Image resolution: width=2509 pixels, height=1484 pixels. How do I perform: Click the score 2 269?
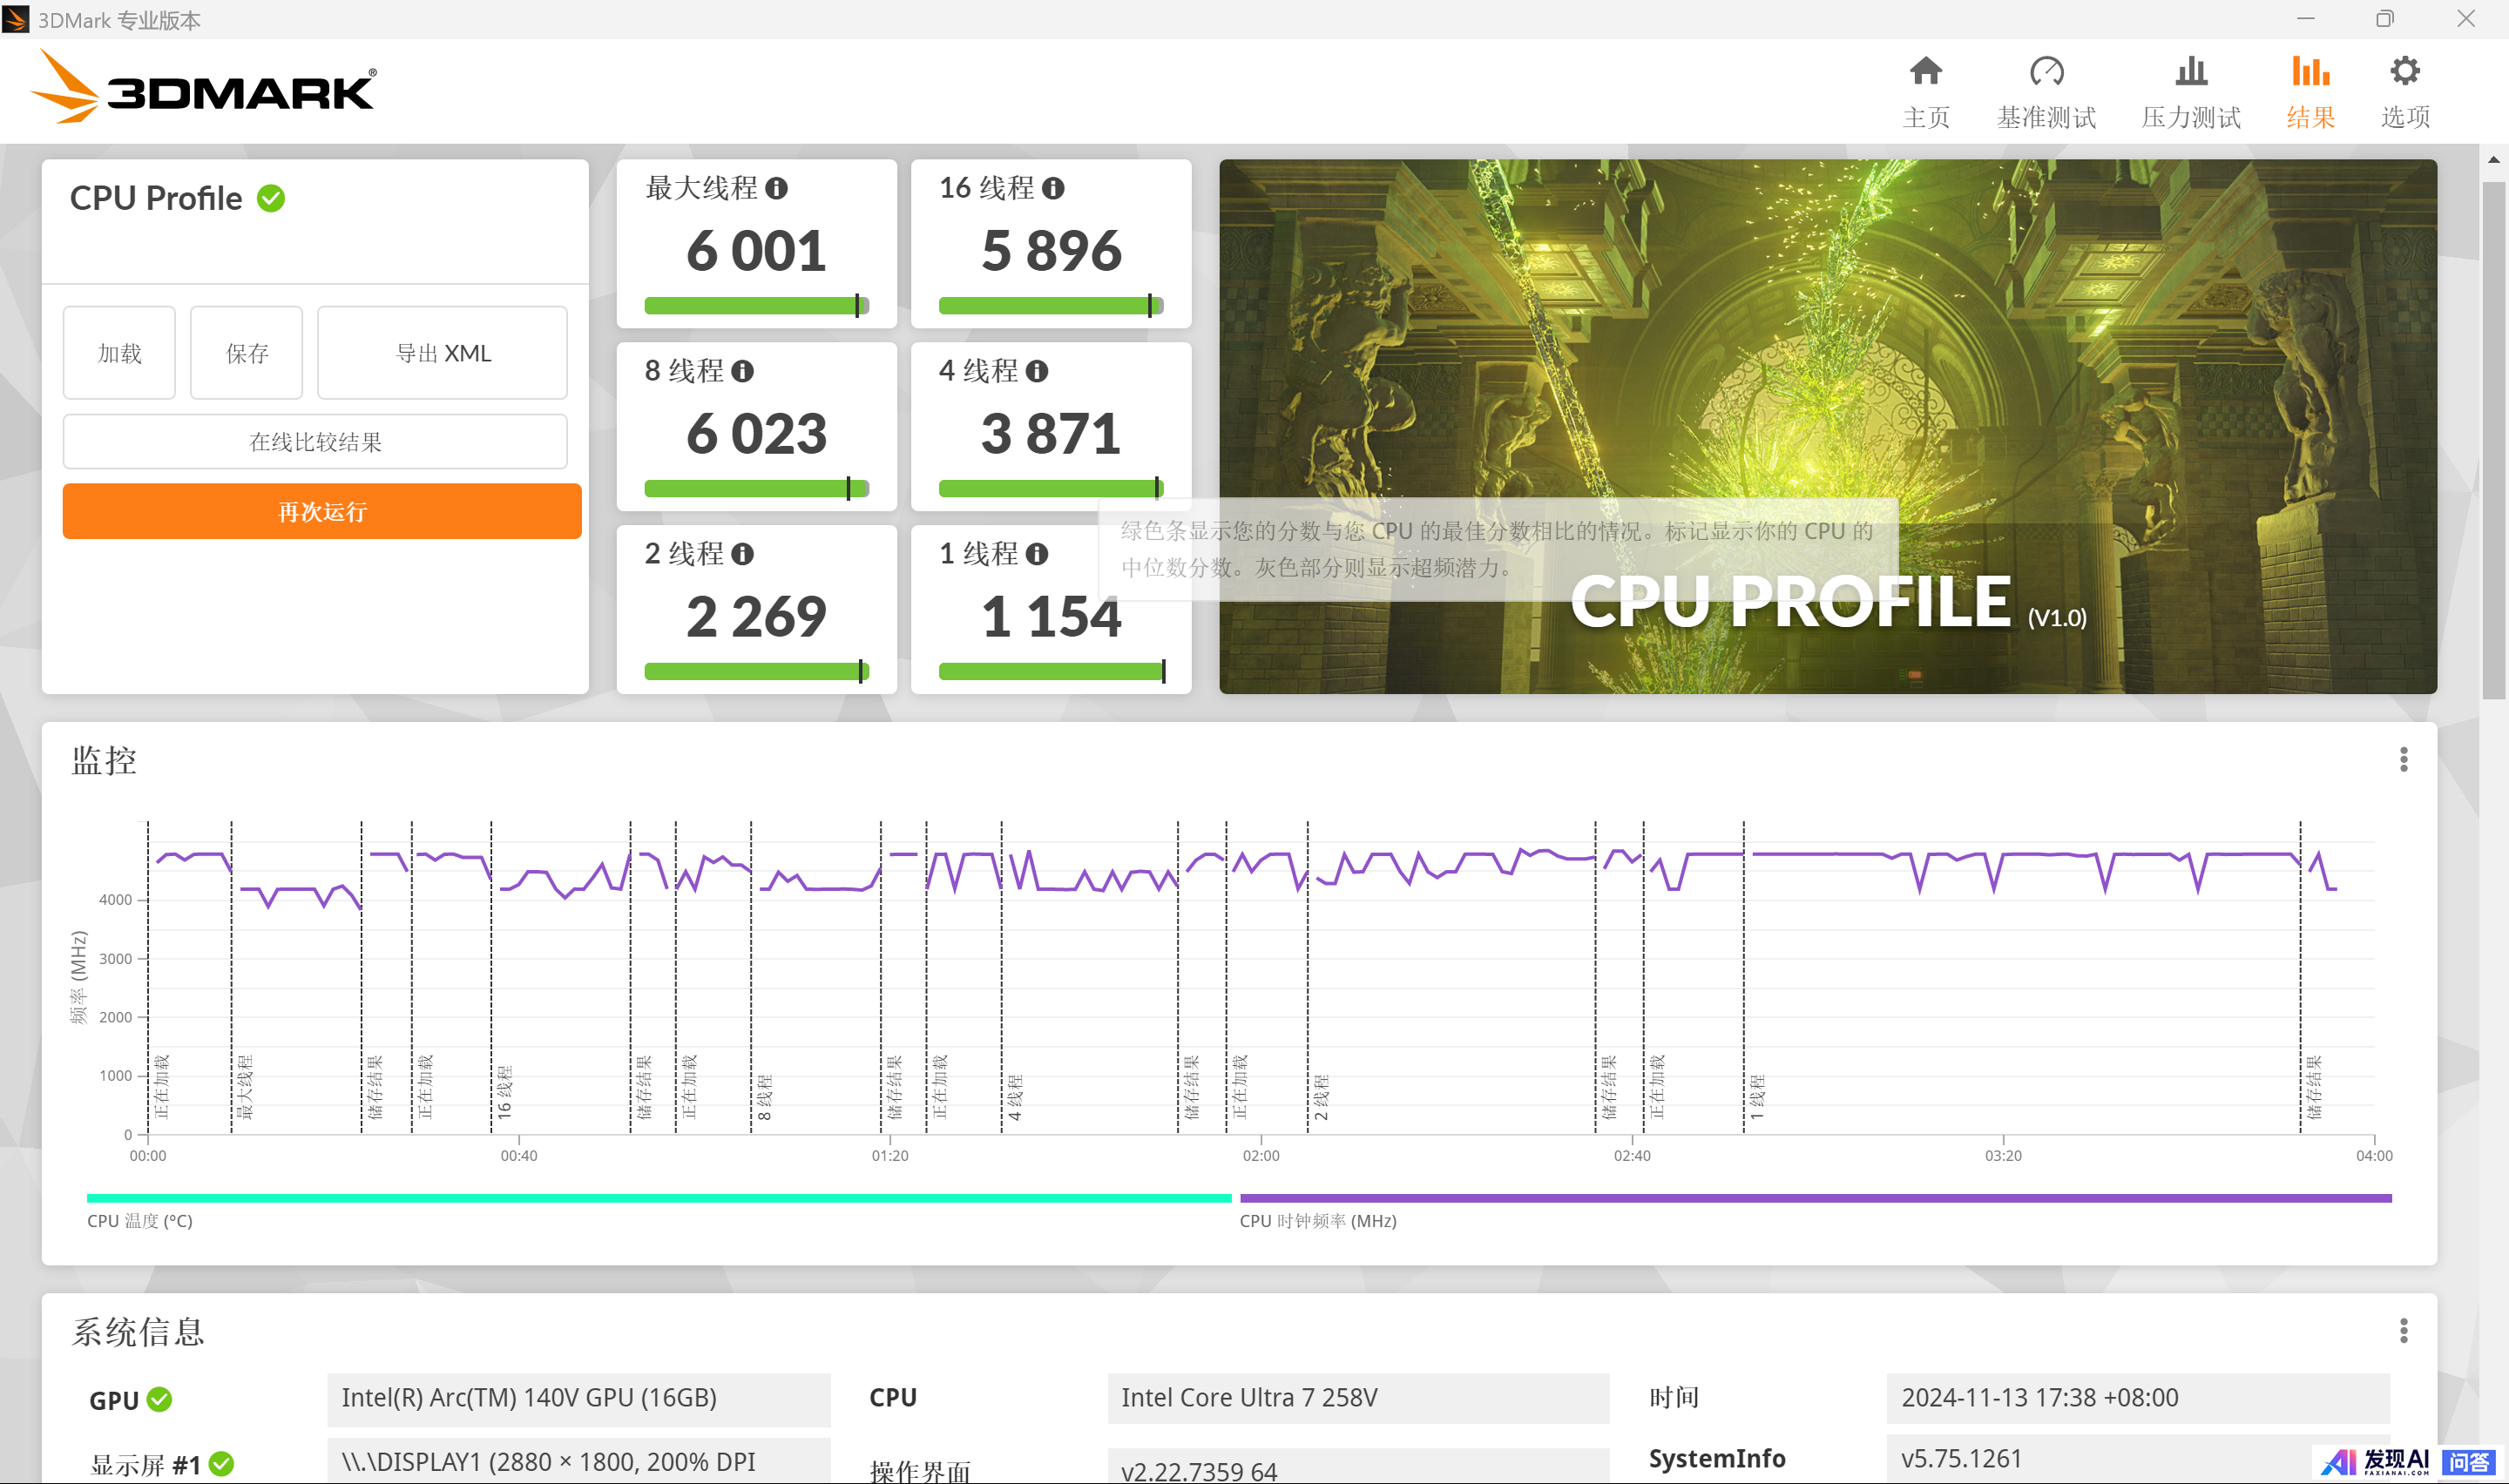[756, 617]
